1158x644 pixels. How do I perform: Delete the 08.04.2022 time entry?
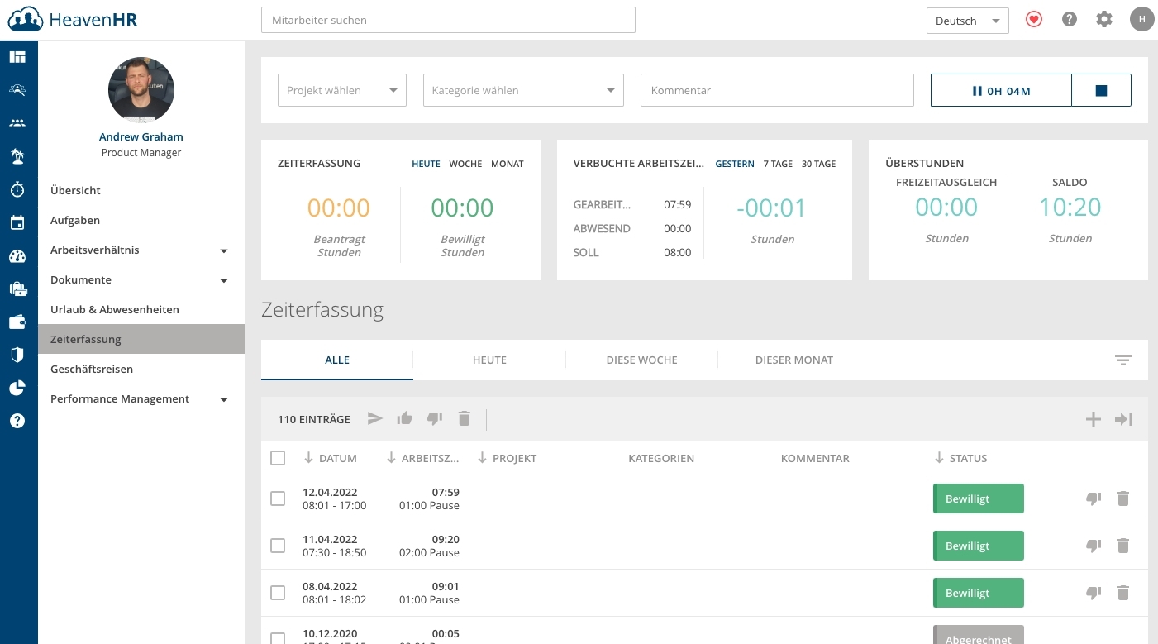pyautogui.click(x=1122, y=593)
